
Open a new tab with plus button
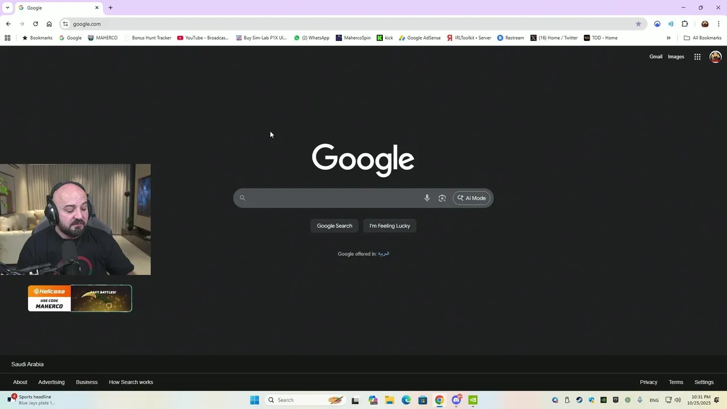click(x=110, y=8)
